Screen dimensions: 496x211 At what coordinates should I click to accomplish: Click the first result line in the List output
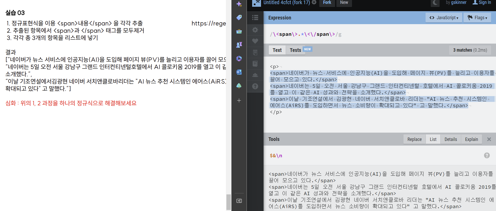click(x=381, y=174)
